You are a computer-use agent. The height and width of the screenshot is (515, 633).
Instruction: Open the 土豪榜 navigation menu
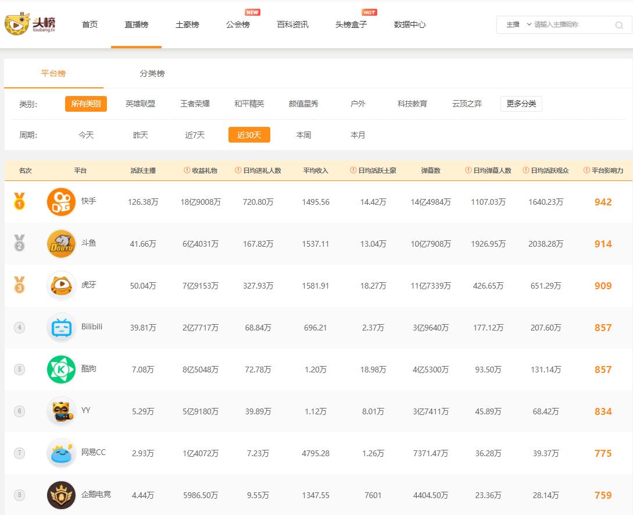click(x=187, y=25)
